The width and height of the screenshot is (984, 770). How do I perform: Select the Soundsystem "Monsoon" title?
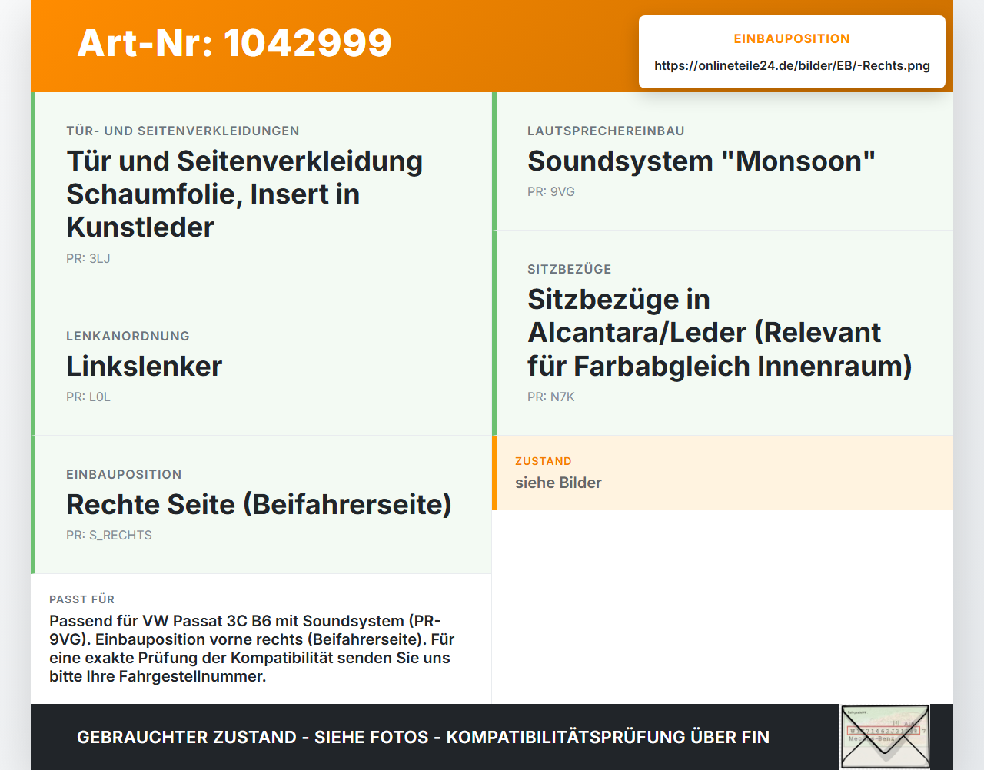701,161
